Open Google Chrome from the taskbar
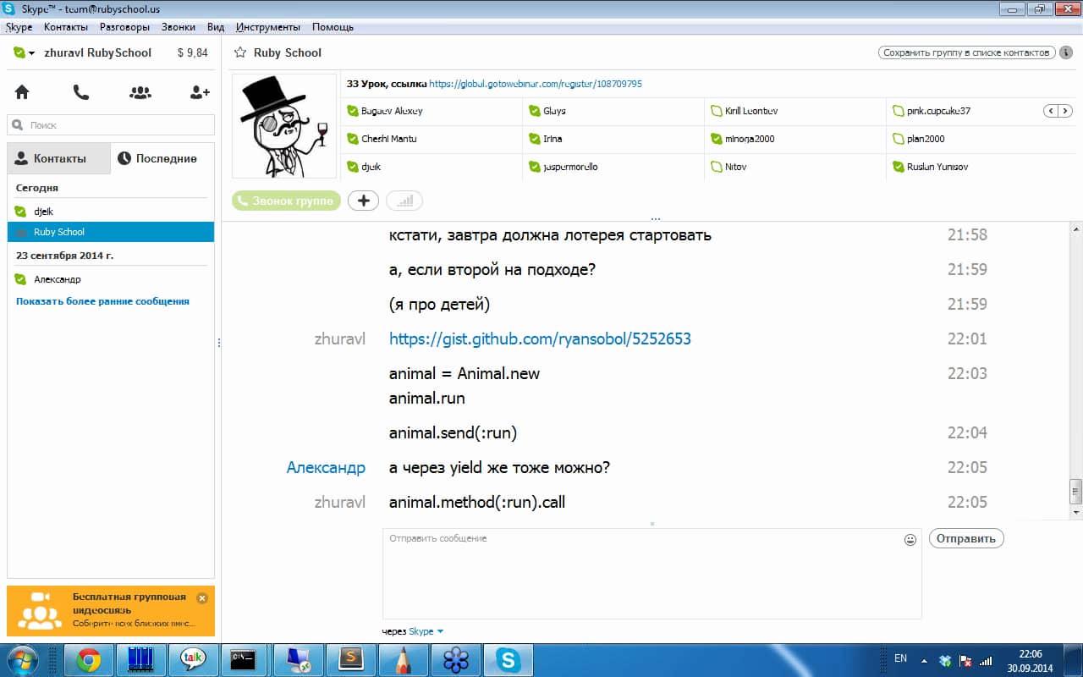Screen dimensions: 1083x677 tap(89, 659)
